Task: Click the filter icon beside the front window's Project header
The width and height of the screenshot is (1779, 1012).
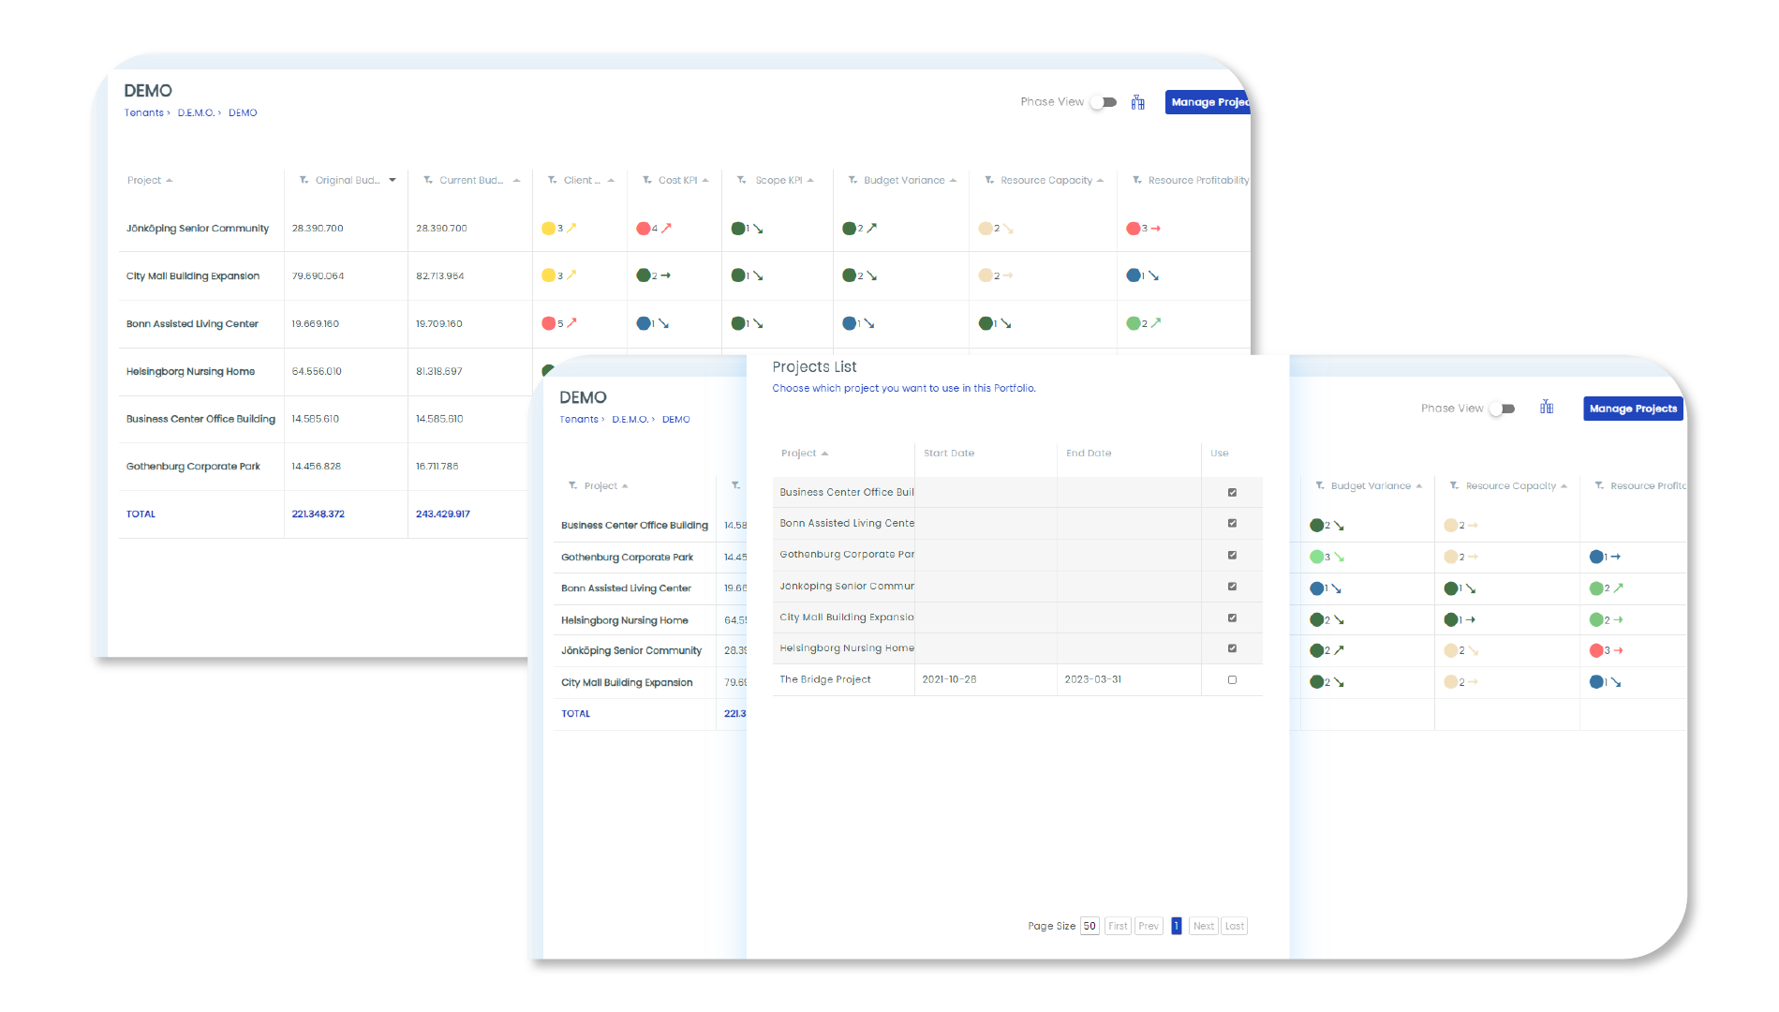Action: pyautogui.click(x=572, y=485)
